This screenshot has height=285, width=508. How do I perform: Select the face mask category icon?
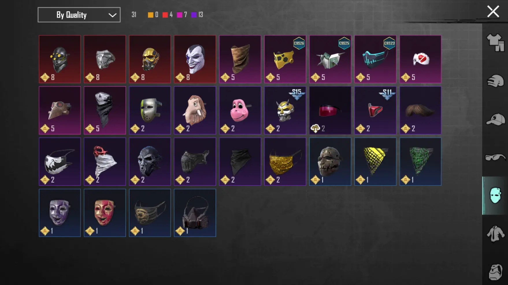click(x=495, y=196)
